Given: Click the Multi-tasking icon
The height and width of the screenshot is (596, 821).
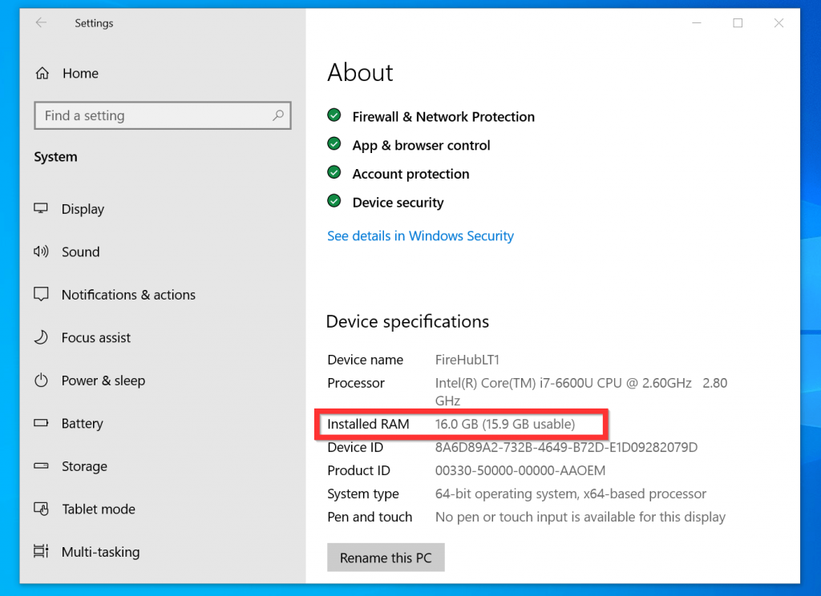Looking at the screenshot, I should pyautogui.click(x=41, y=552).
